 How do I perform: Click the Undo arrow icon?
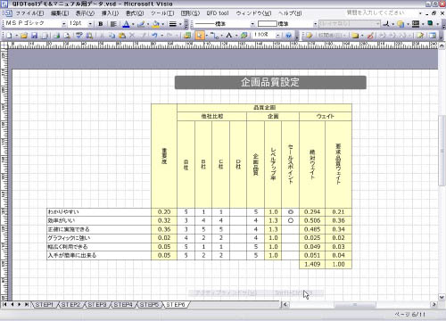pyautogui.click(x=154, y=36)
